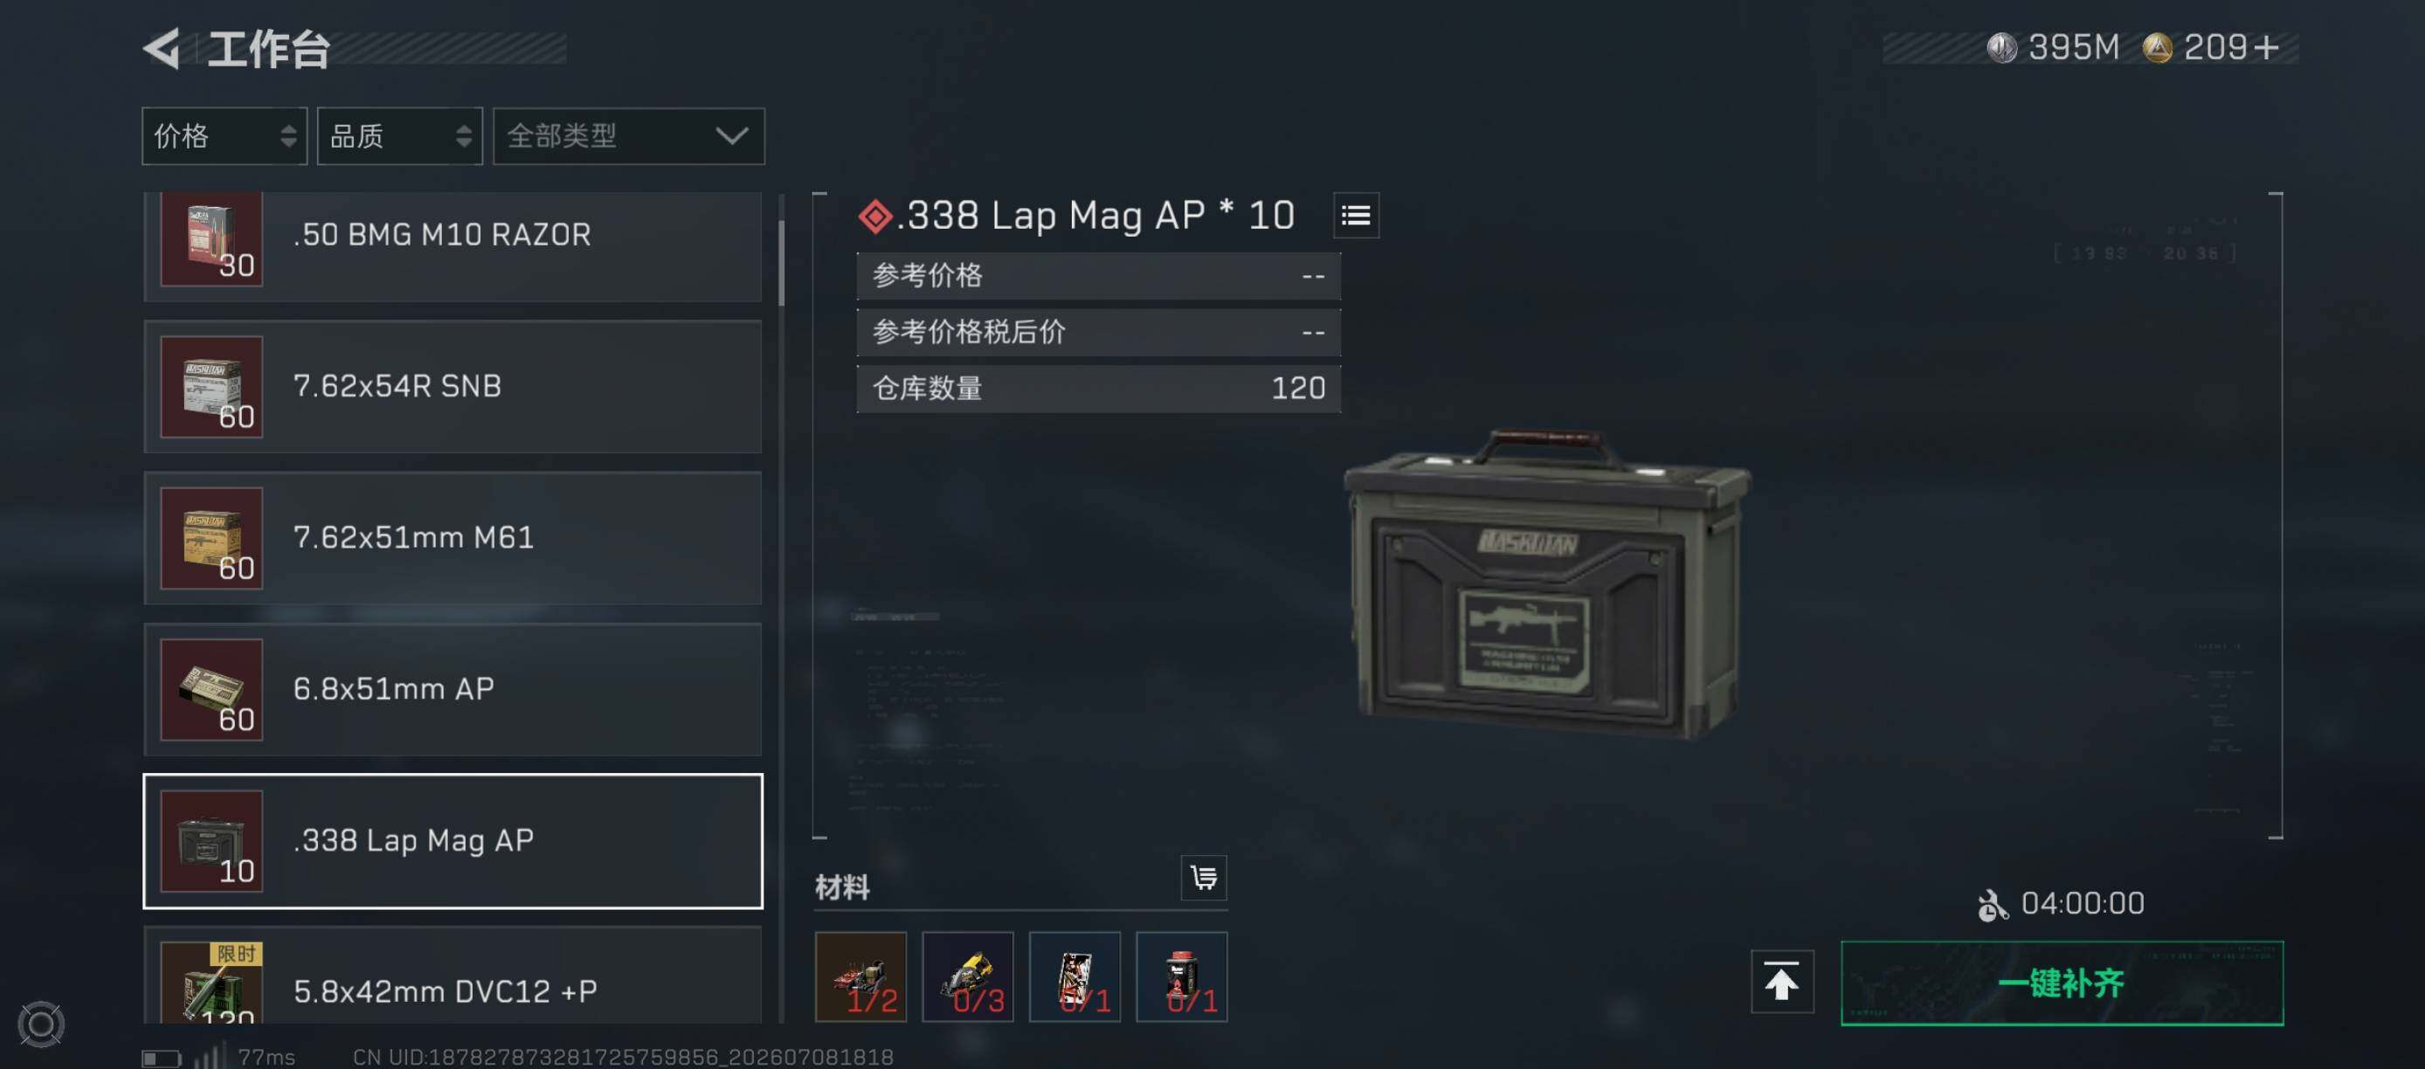Select the second material icon showing 0/3
Screen dimensions: 2425x1069
click(967, 976)
